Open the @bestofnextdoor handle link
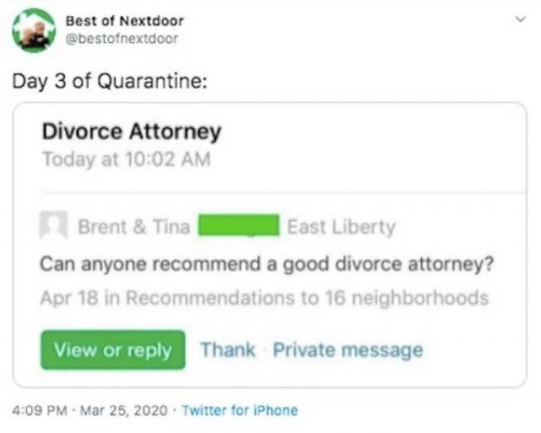The width and height of the screenshot is (541, 433). 122,39
